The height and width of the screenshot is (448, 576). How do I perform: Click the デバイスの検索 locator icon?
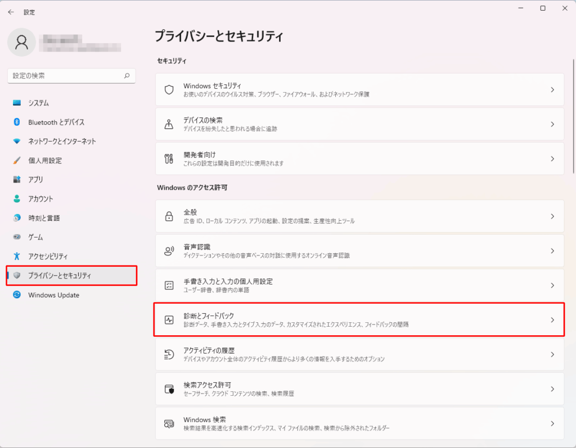pos(169,124)
